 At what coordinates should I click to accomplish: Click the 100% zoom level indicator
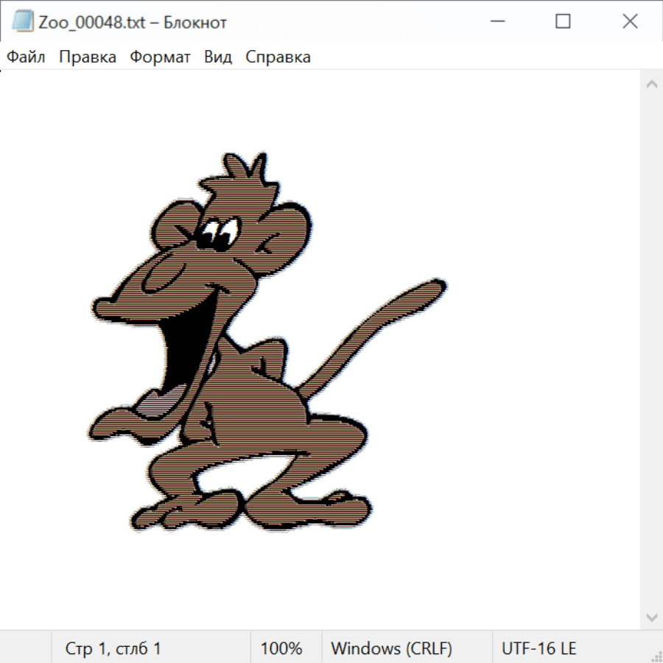click(x=281, y=648)
